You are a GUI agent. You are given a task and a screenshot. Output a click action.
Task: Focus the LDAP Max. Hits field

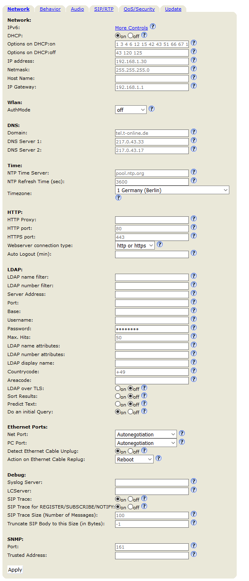152,337
